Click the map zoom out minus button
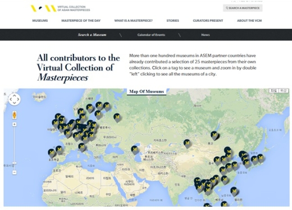 click(x=15, y=172)
